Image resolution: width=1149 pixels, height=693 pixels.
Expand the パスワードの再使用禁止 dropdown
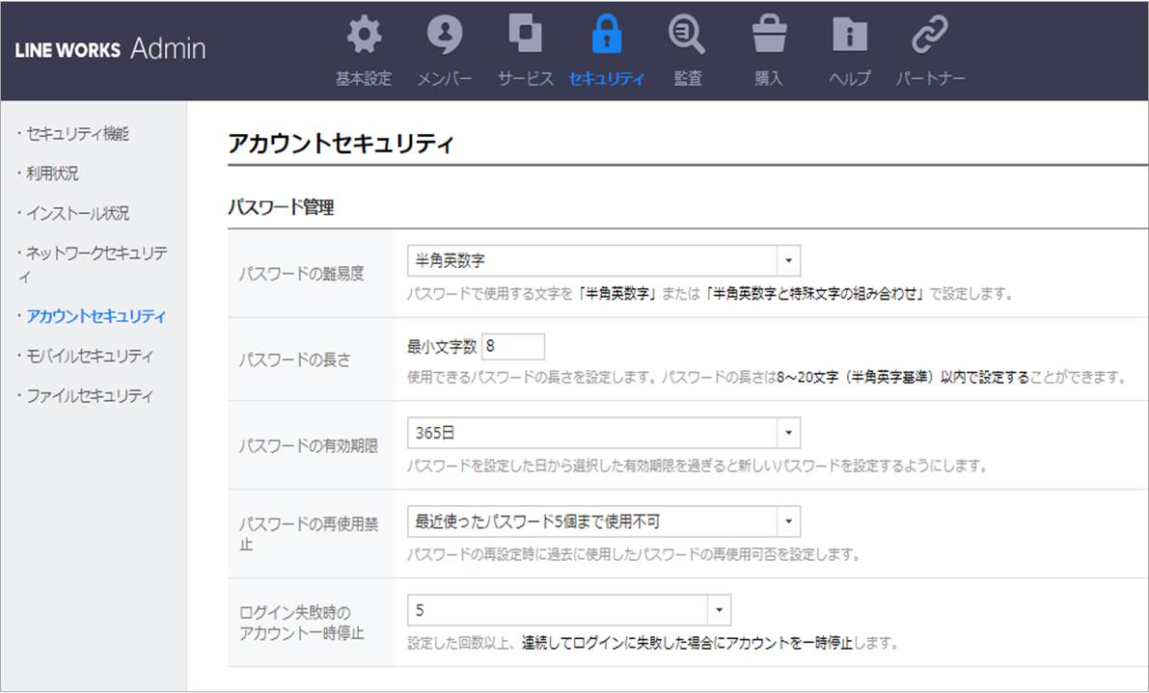point(603,521)
